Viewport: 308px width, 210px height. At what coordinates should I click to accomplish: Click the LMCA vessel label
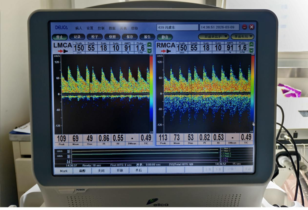click(x=63, y=45)
